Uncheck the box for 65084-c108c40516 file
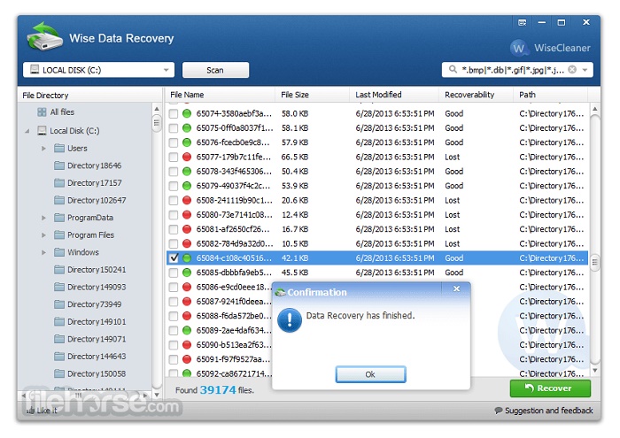 [x=174, y=258]
